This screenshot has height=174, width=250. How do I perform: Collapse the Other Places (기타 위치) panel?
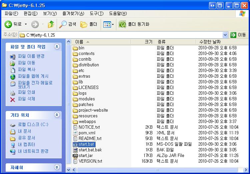pos(57,115)
